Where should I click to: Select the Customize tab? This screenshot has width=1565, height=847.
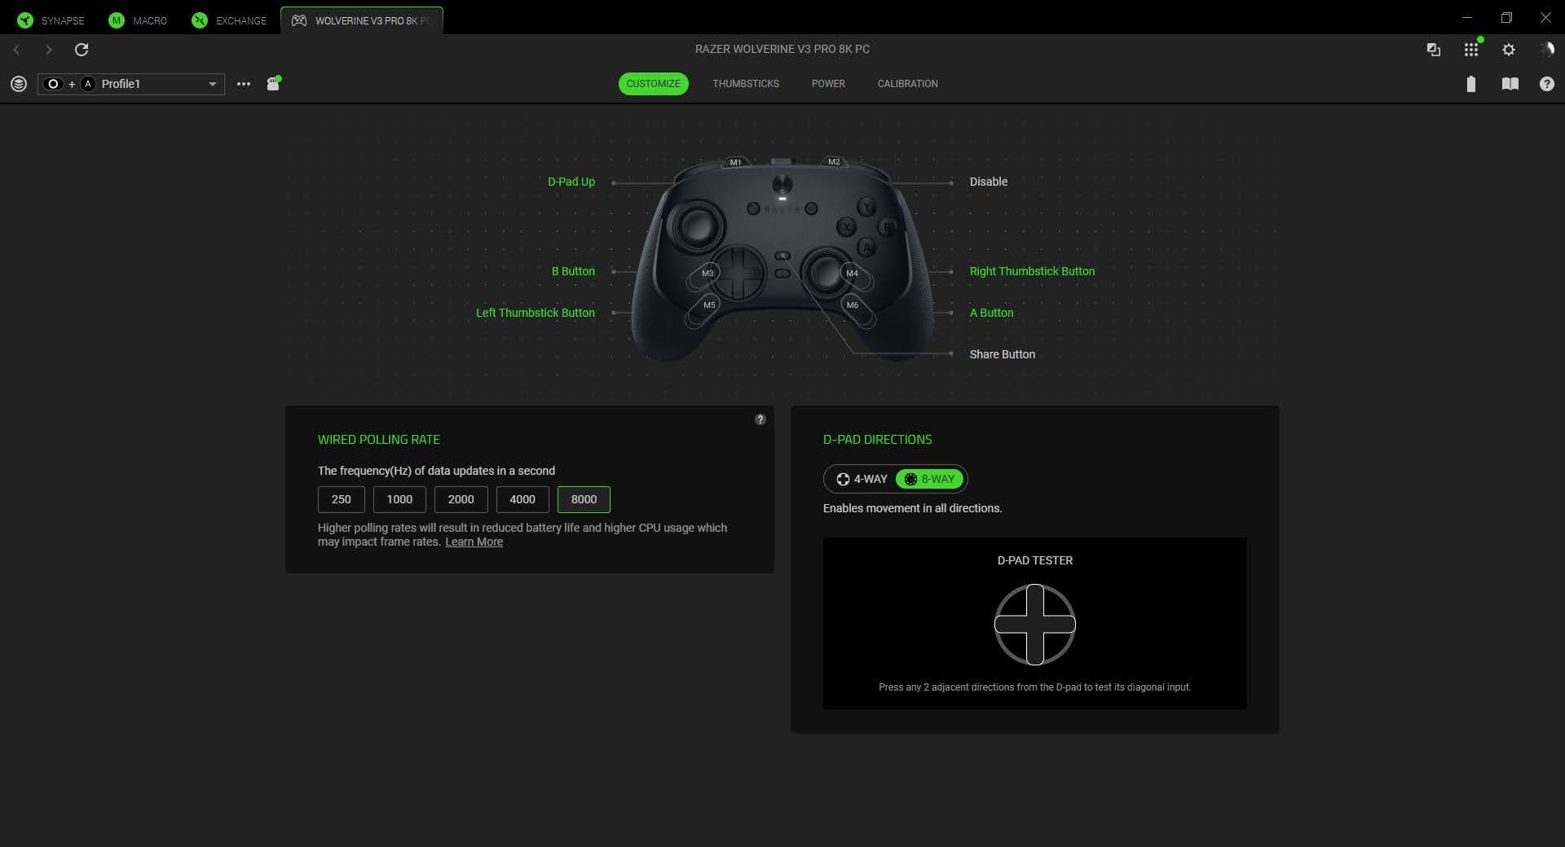[653, 84]
